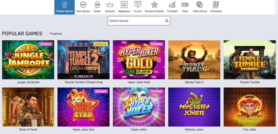Select the Slots tab label
278x134 pixels.
pos(185,11)
